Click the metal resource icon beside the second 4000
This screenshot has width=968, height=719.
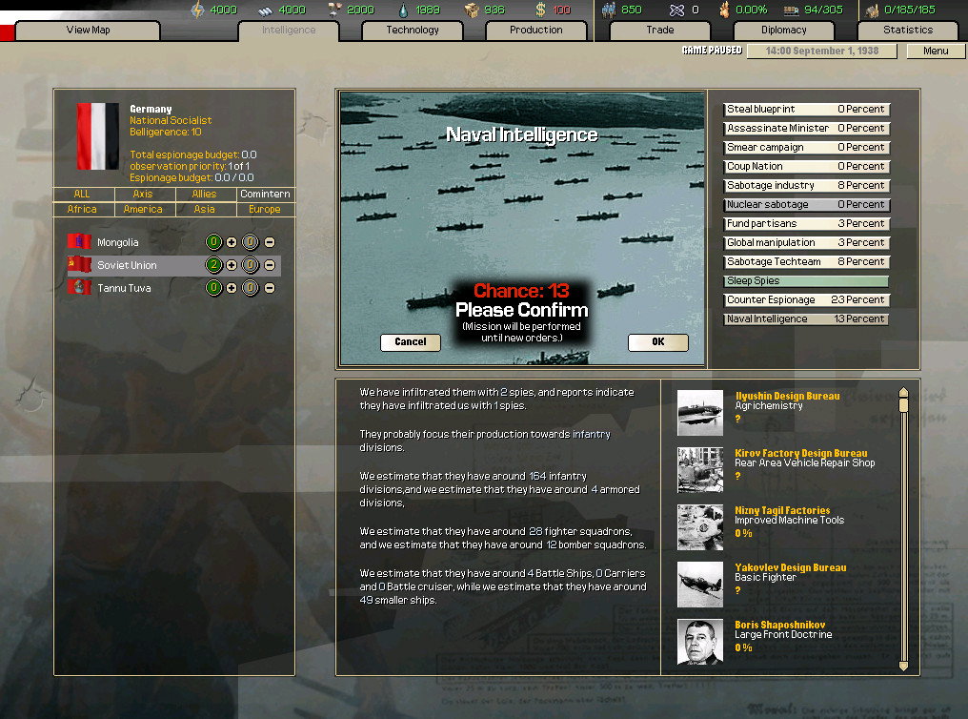click(266, 10)
